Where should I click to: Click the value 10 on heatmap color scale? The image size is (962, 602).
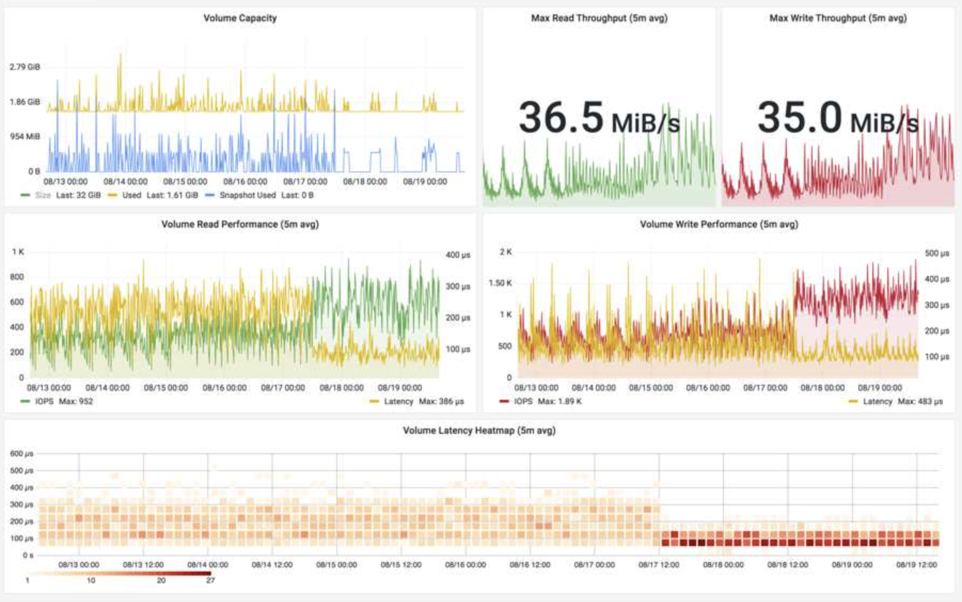pos(91,581)
